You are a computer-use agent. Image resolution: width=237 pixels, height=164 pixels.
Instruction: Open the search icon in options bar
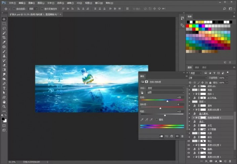coord(225,9)
